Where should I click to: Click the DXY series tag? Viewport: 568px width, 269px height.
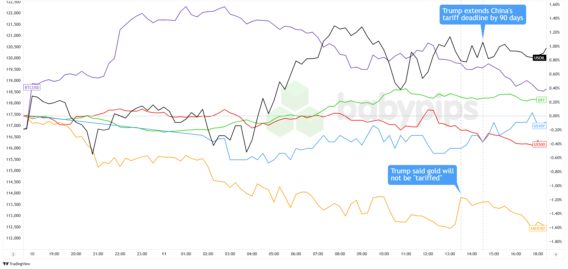pos(541,100)
